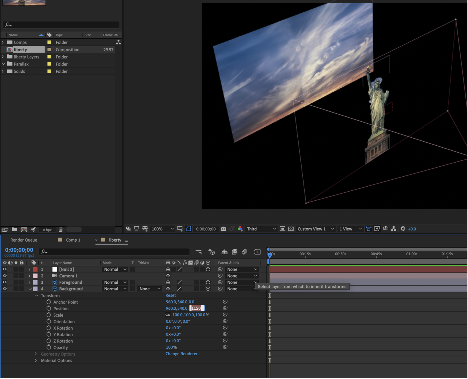Screen dimensions: 468x379
Task: Click the Always Preview This View icon
Action: click(128, 229)
